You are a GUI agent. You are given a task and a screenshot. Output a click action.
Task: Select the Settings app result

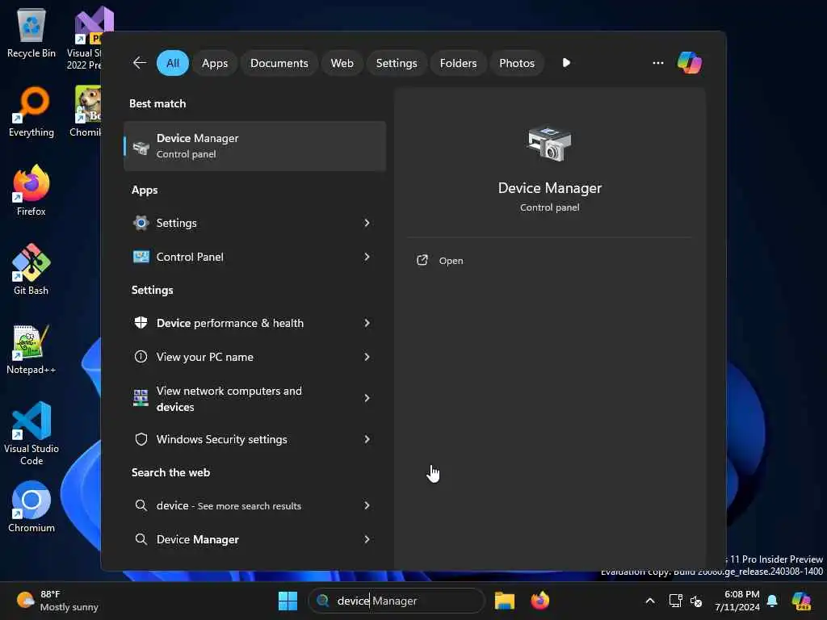click(x=254, y=223)
